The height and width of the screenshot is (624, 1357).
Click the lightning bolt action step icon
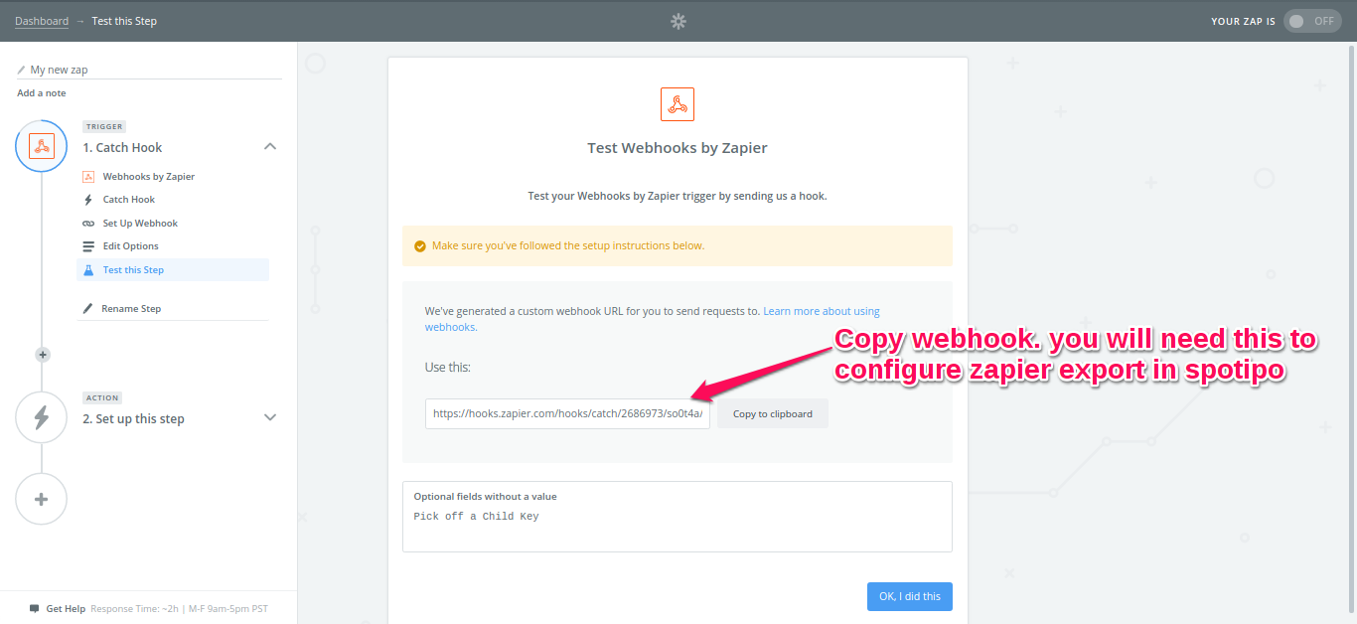(41, 417)
